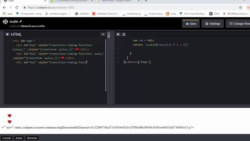Expand the HTML editor dropdown chevron
The width and height of the screenshot is (250, 141).
tap(103, 34)
